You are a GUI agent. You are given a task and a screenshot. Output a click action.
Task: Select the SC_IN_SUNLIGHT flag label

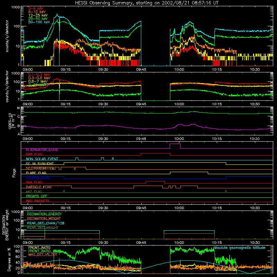coord(40,163)
